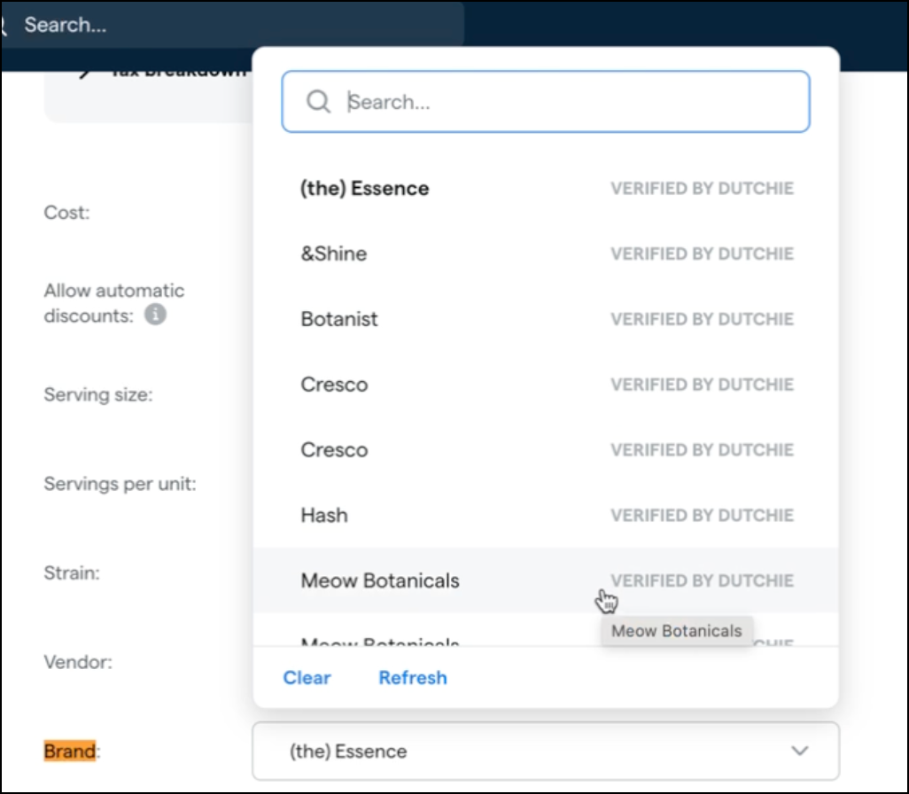Click the magnifier icon in the brand search box
Viewport: 909px width, 794px height.
[x=318, y=102]
